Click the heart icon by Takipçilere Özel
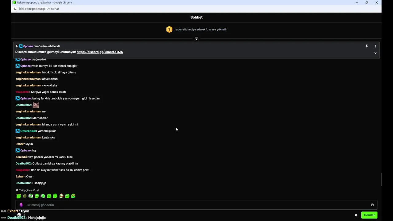393x221 pixels. coord(17,190)
